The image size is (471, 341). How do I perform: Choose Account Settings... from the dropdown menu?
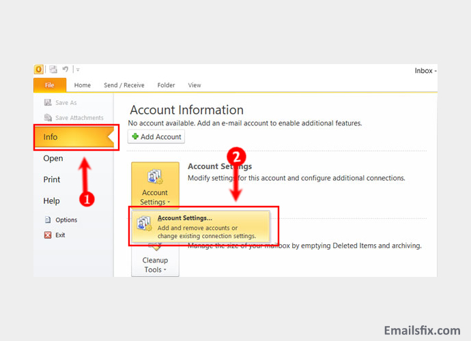(201, 226)
